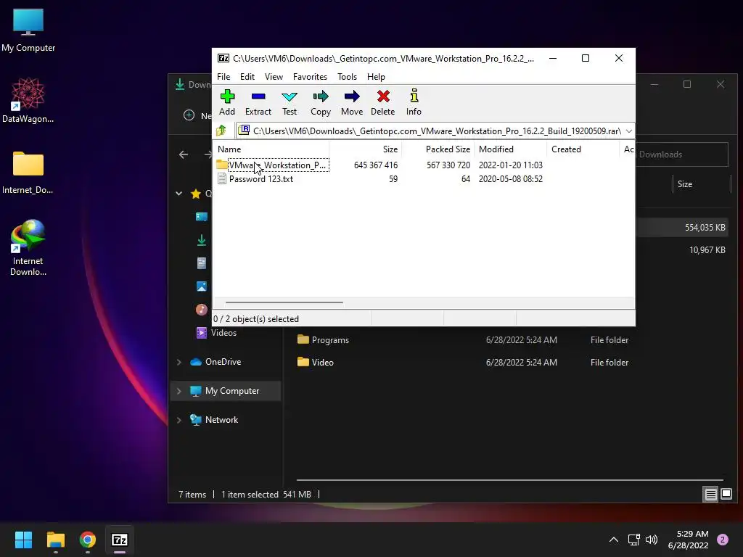Select the VMware_Workstation_P... folder entry
This screenshot has height=557, width=743.
[278, 165]
